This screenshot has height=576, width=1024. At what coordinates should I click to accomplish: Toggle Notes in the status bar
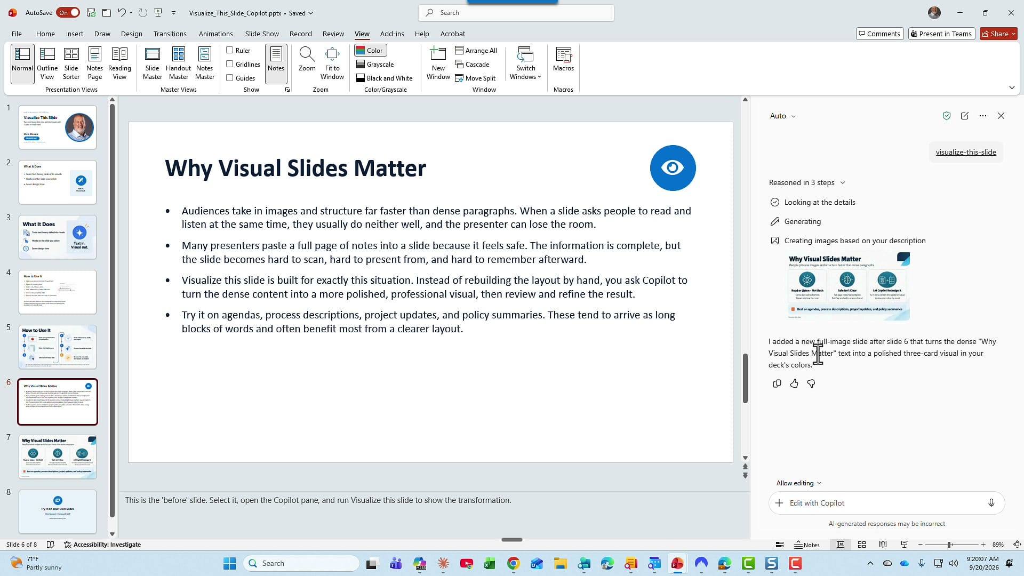pos(807,545)
